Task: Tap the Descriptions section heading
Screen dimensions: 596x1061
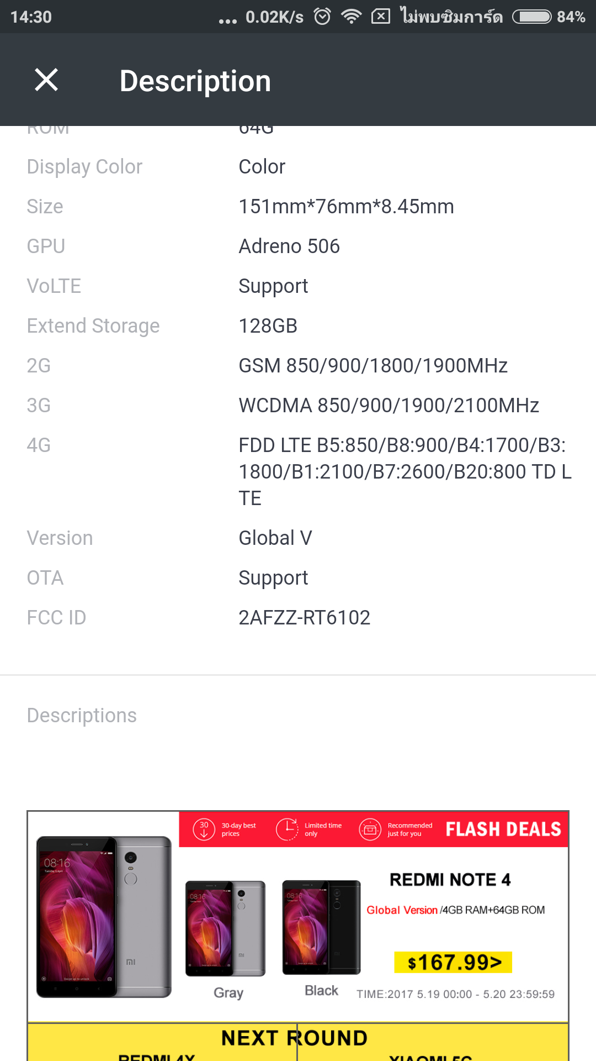Action: (x=82, y=715)
